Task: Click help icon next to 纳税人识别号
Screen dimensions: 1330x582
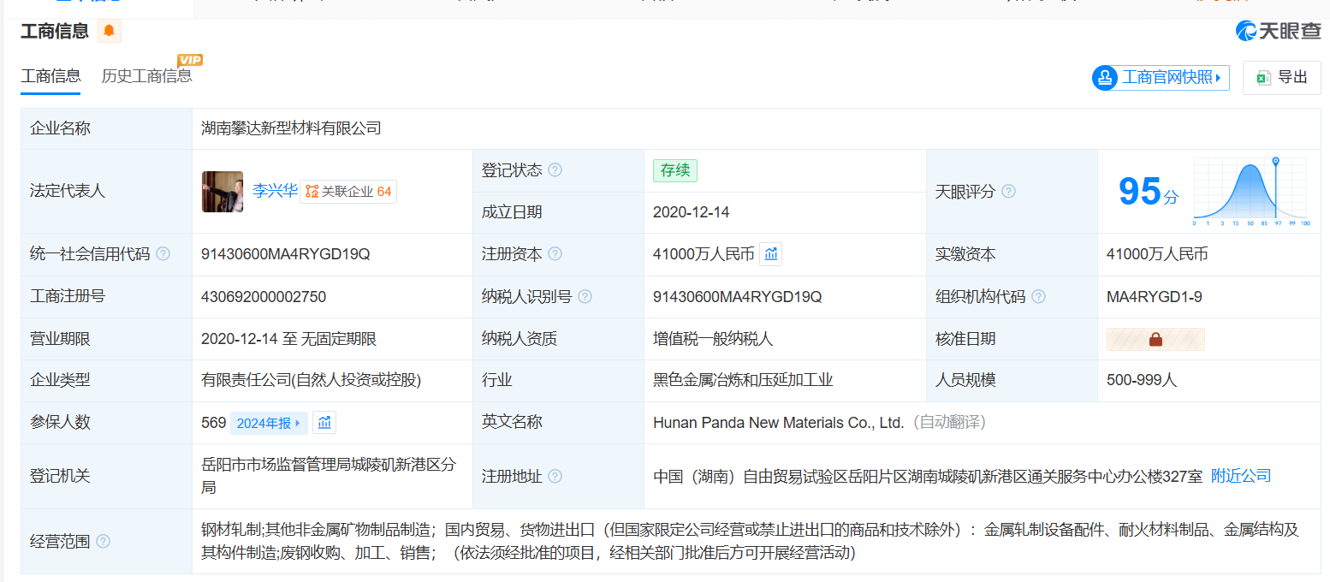Action: [x=585, y=297]
